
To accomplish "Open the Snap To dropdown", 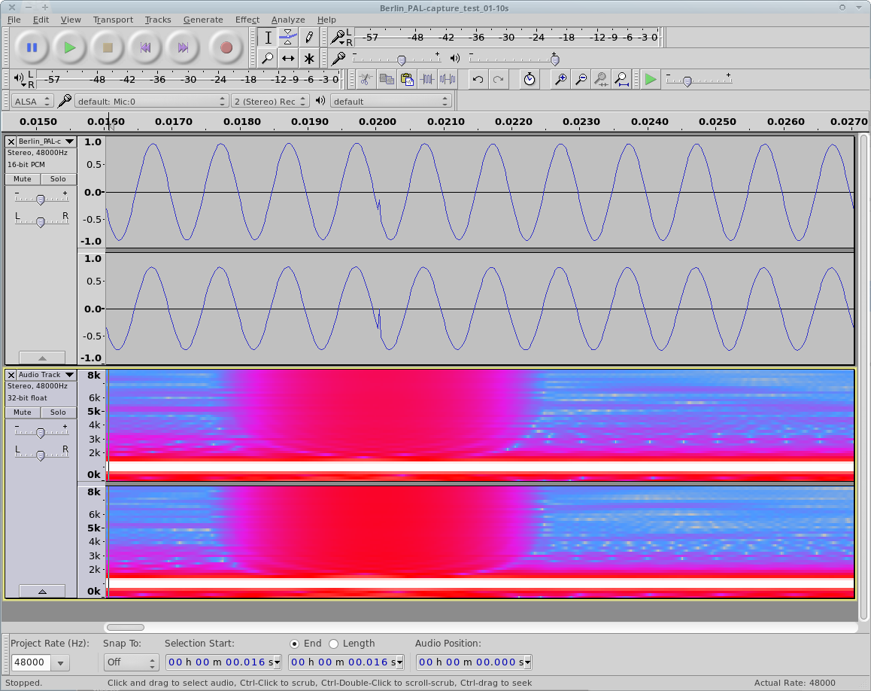I will point(131,662).
